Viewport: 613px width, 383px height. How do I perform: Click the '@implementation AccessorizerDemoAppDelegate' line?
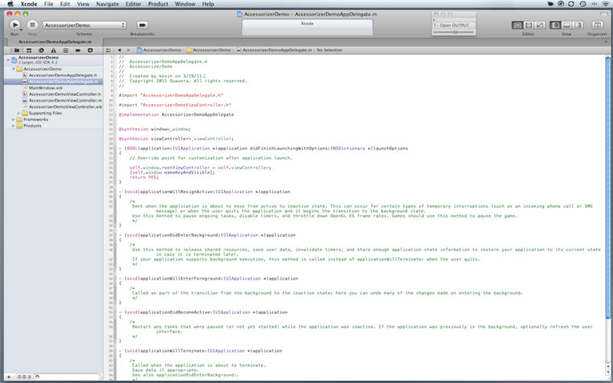176,115
